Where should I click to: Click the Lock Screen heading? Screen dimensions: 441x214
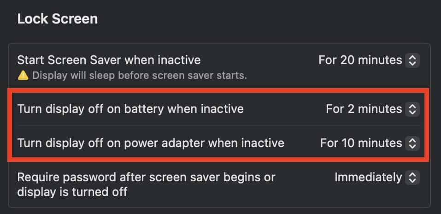pos(57,19)
